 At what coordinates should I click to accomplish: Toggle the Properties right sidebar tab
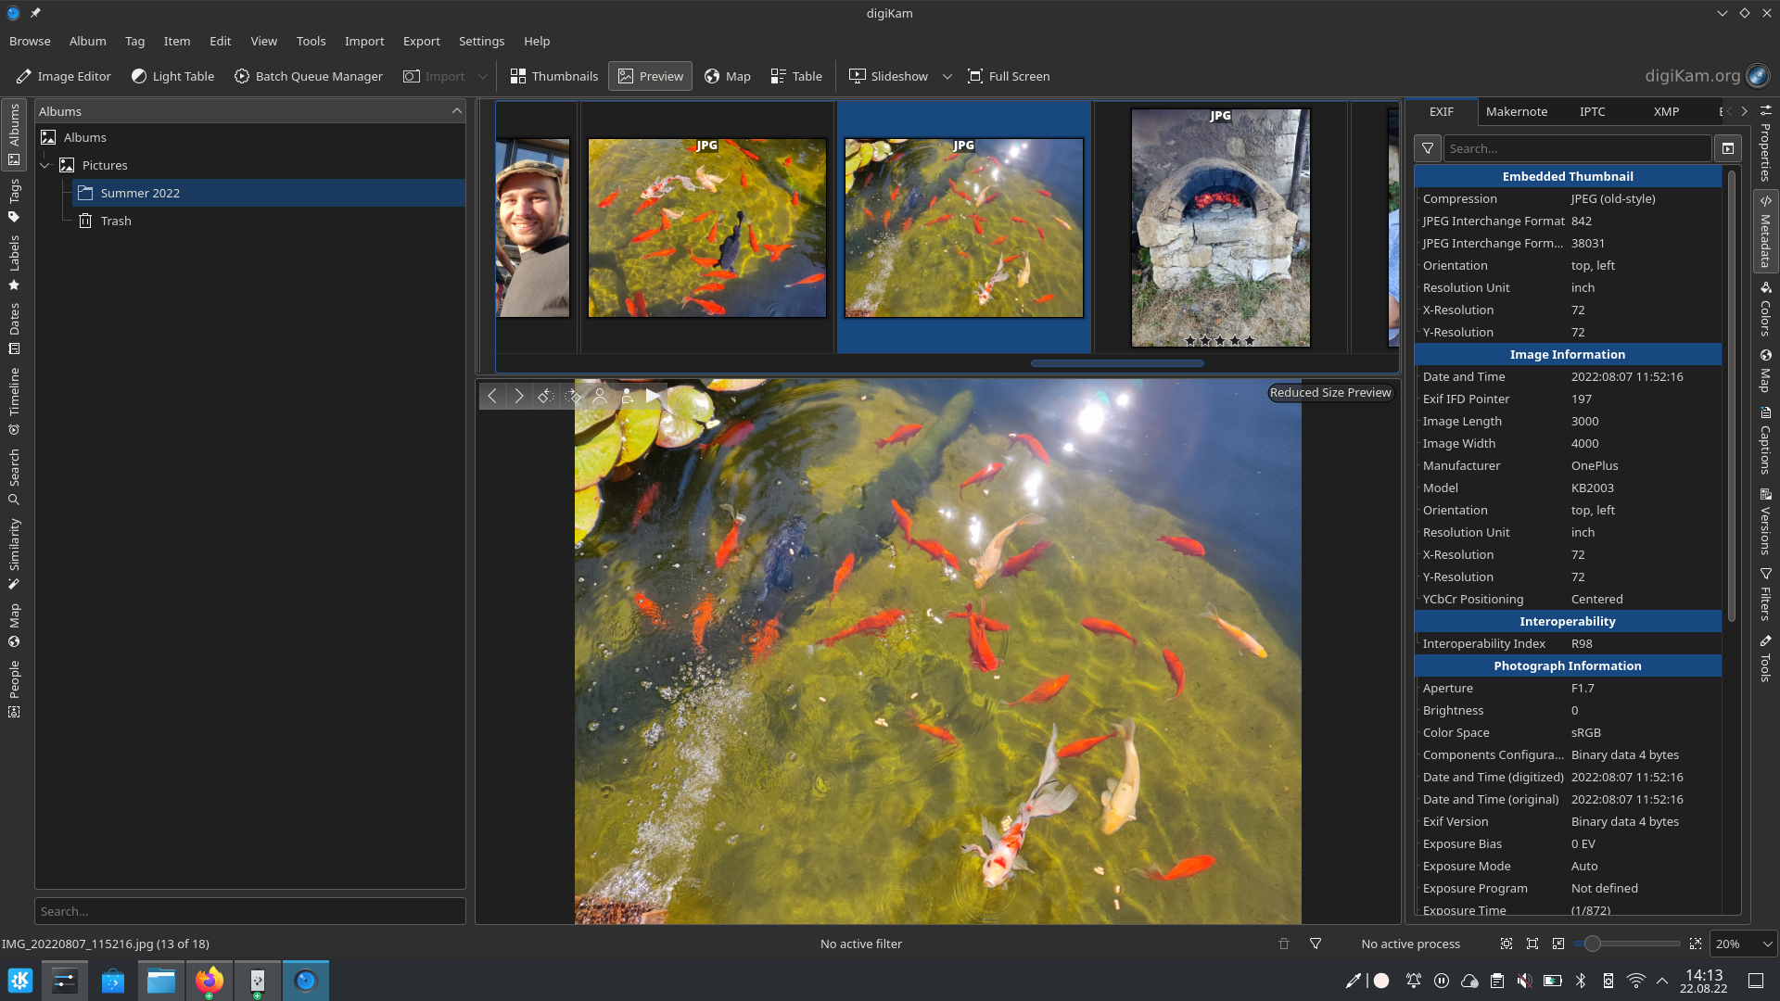click(x=1765, y=142)
